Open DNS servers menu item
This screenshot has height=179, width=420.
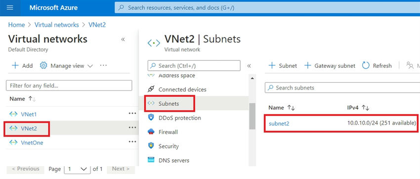174,161
